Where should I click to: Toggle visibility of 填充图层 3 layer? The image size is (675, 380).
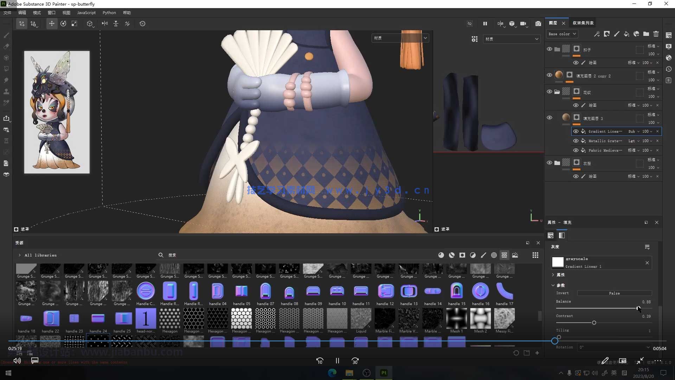549,118
